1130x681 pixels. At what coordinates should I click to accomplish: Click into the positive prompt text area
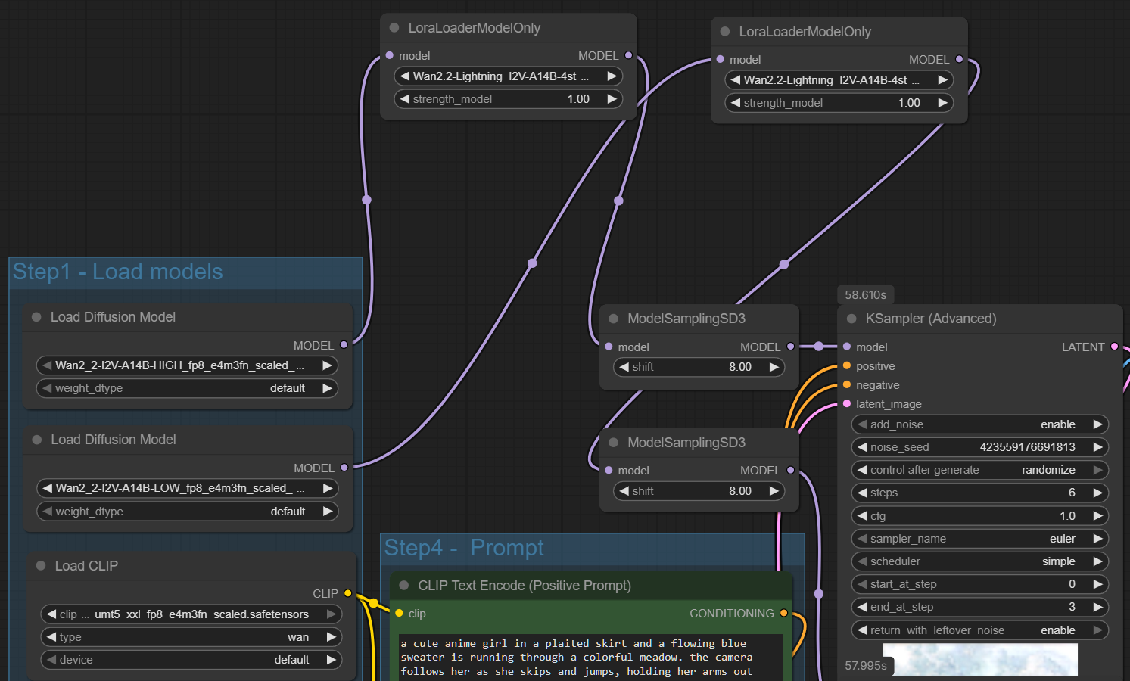[x=590, y=657]
